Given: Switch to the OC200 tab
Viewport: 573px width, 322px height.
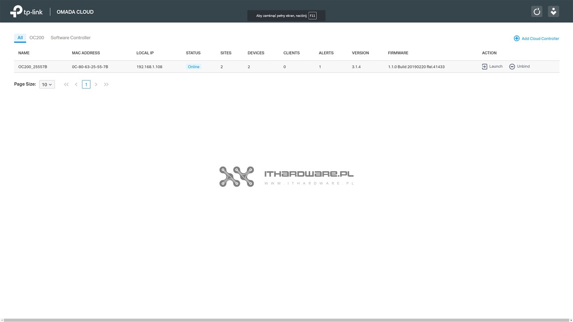Looking at the screenshot, I should [37, 38].
